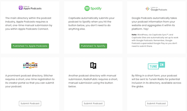Click the black RadioPublic RP logo
Screen dimensions: 187x111
click(93, 65)
